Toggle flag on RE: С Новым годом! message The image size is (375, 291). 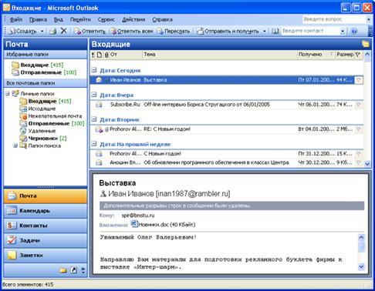click(x=359, y=129)
